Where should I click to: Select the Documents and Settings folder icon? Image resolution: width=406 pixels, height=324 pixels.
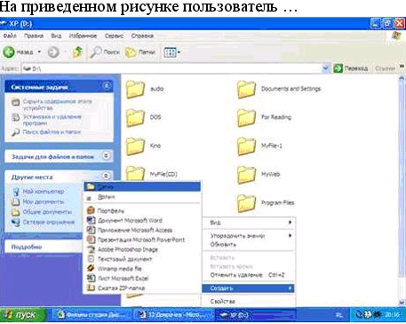[246, 89]
